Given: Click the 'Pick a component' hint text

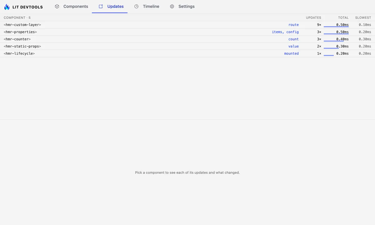Looking at the screenshot, I should tap(187, 172).
